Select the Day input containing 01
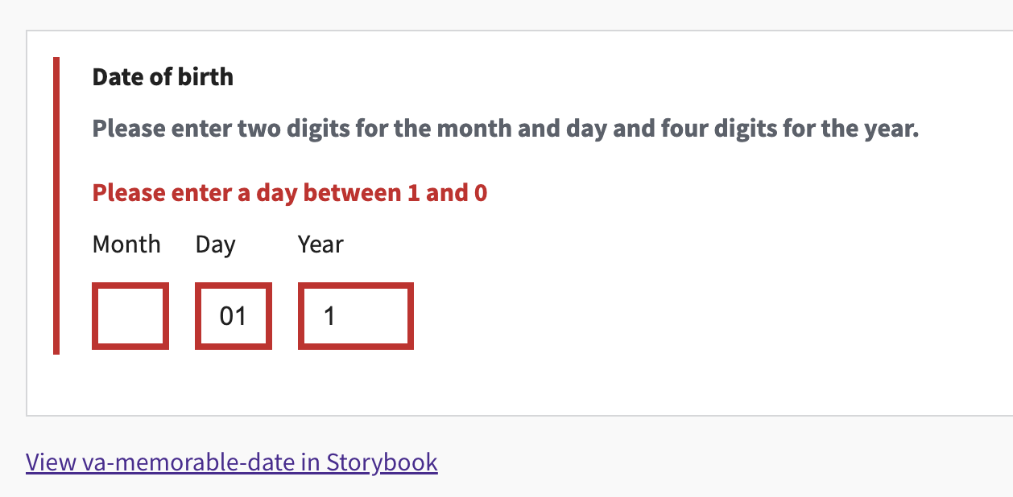 point(233,315)
